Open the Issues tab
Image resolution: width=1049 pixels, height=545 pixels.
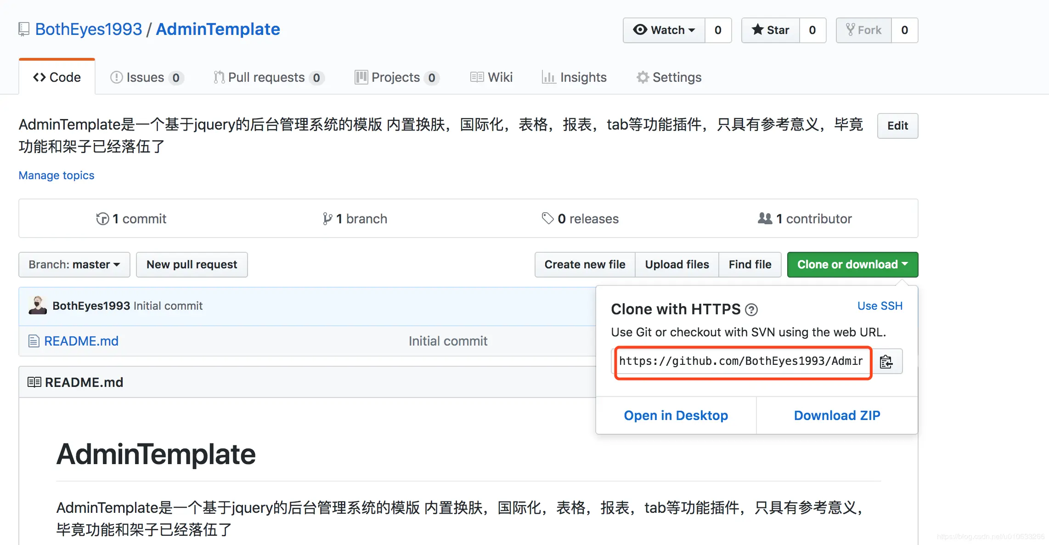pos(146,77)
